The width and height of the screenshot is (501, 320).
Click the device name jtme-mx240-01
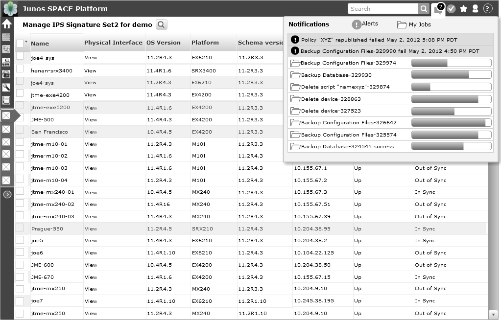coord(53,192)
